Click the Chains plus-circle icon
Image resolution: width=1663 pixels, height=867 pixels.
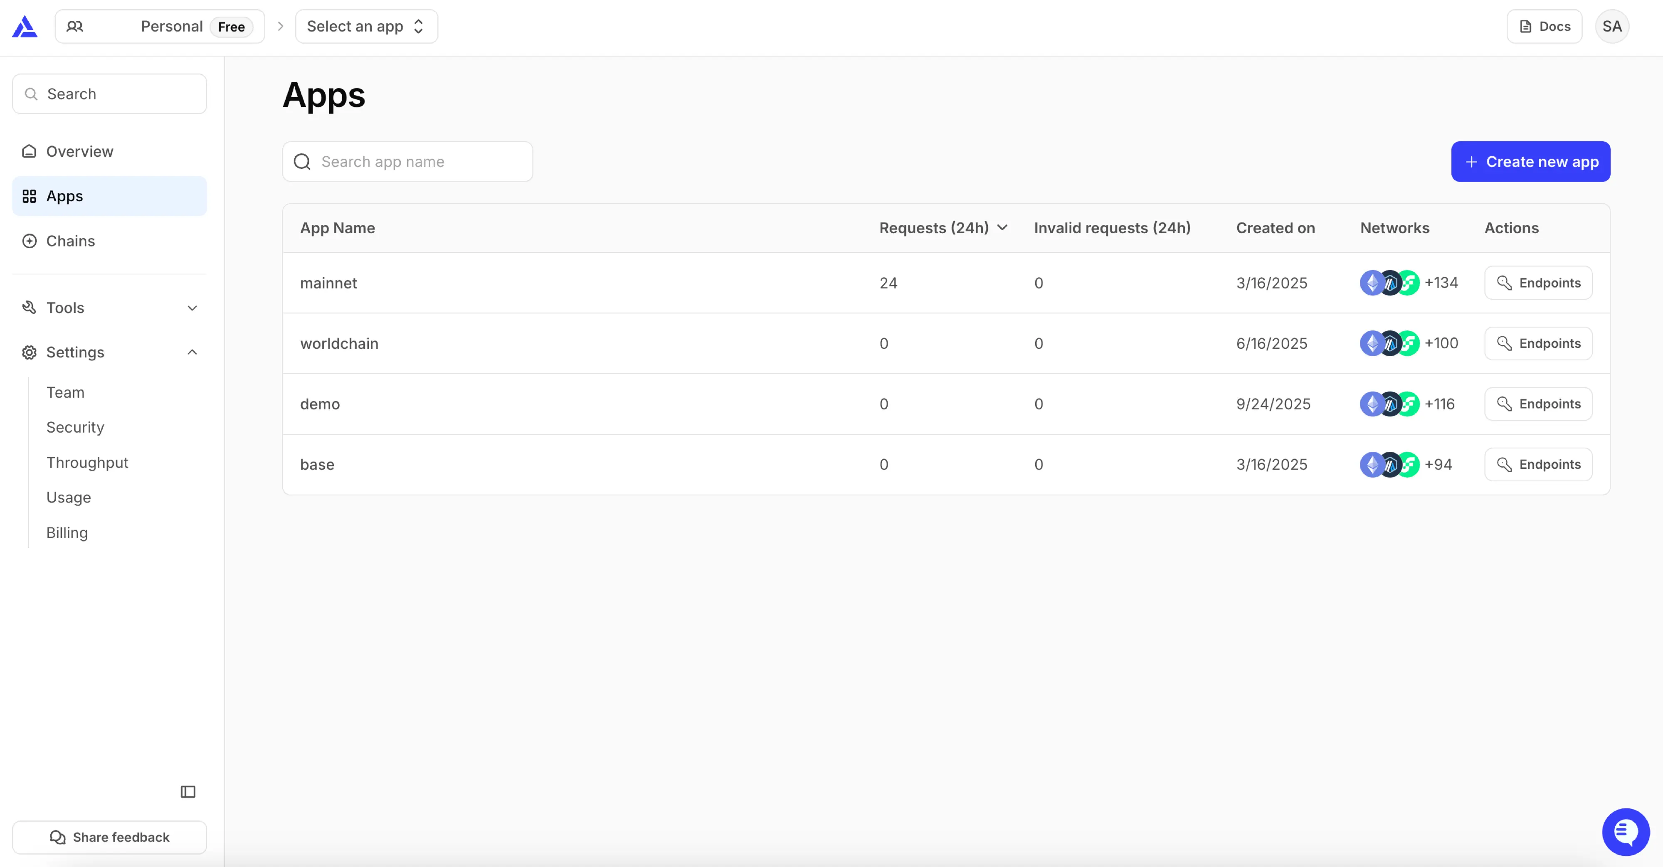coord(29,241)
